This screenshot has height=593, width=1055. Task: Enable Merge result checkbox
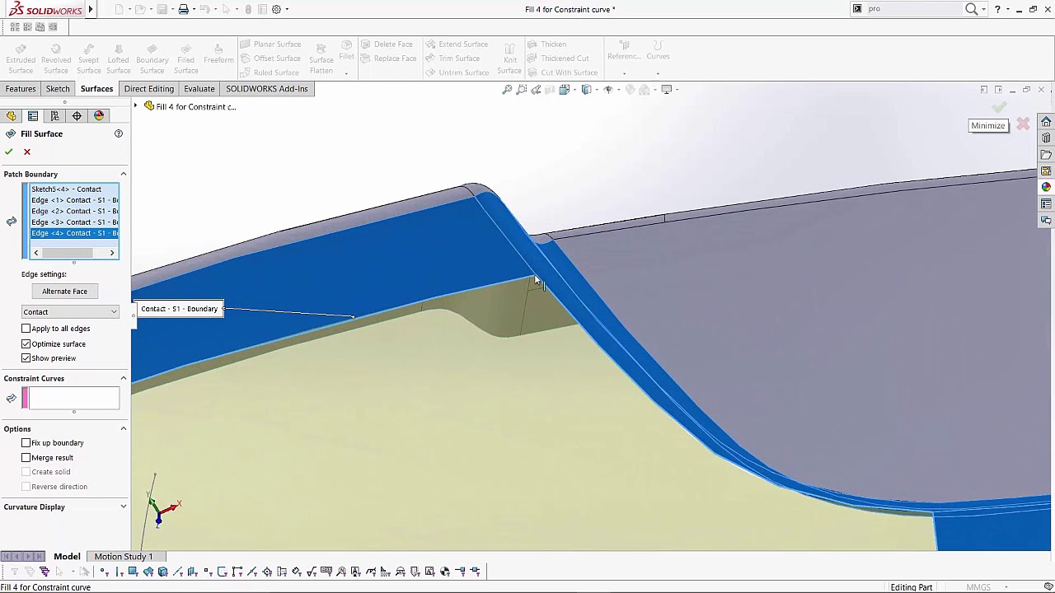[x=26, y=458]
